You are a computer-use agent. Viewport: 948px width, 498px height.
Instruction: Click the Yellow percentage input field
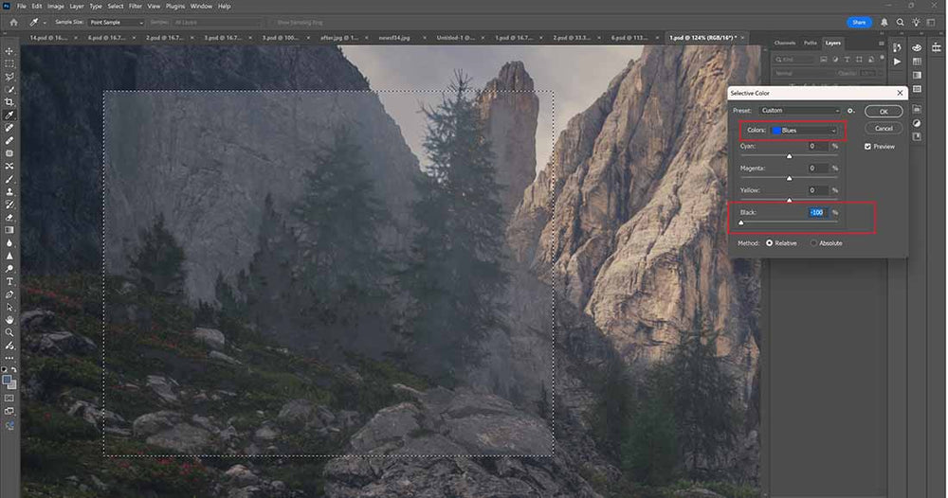coord(817,190)
